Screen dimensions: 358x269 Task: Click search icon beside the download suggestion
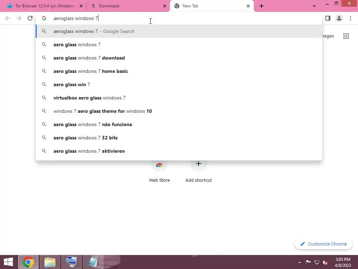click(x=44, y=58)
